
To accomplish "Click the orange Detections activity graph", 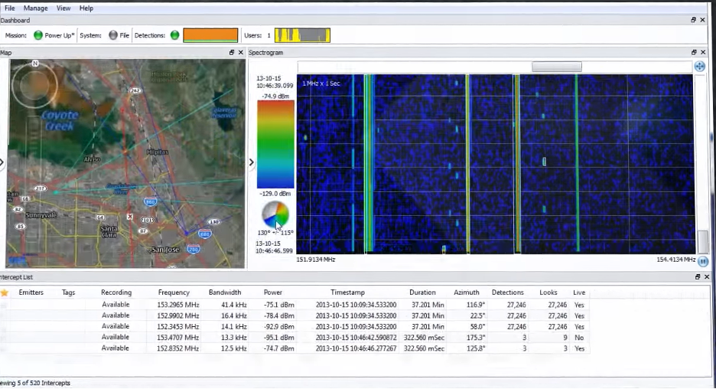I will click(210, 35).
